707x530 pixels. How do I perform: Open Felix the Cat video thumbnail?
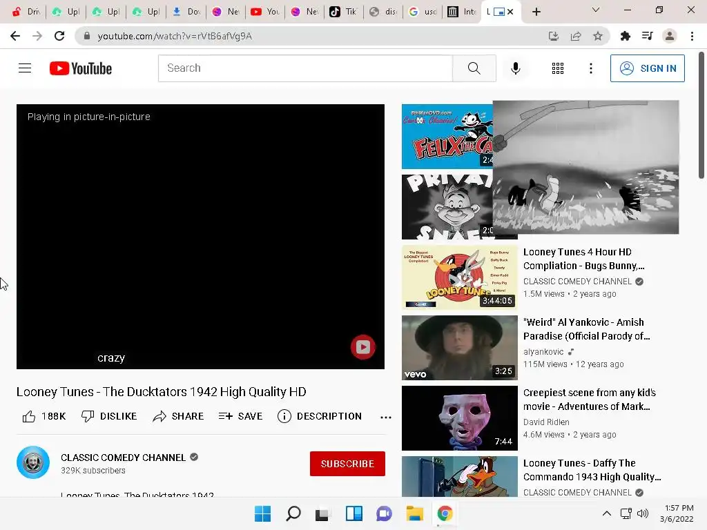coord(447,137)
